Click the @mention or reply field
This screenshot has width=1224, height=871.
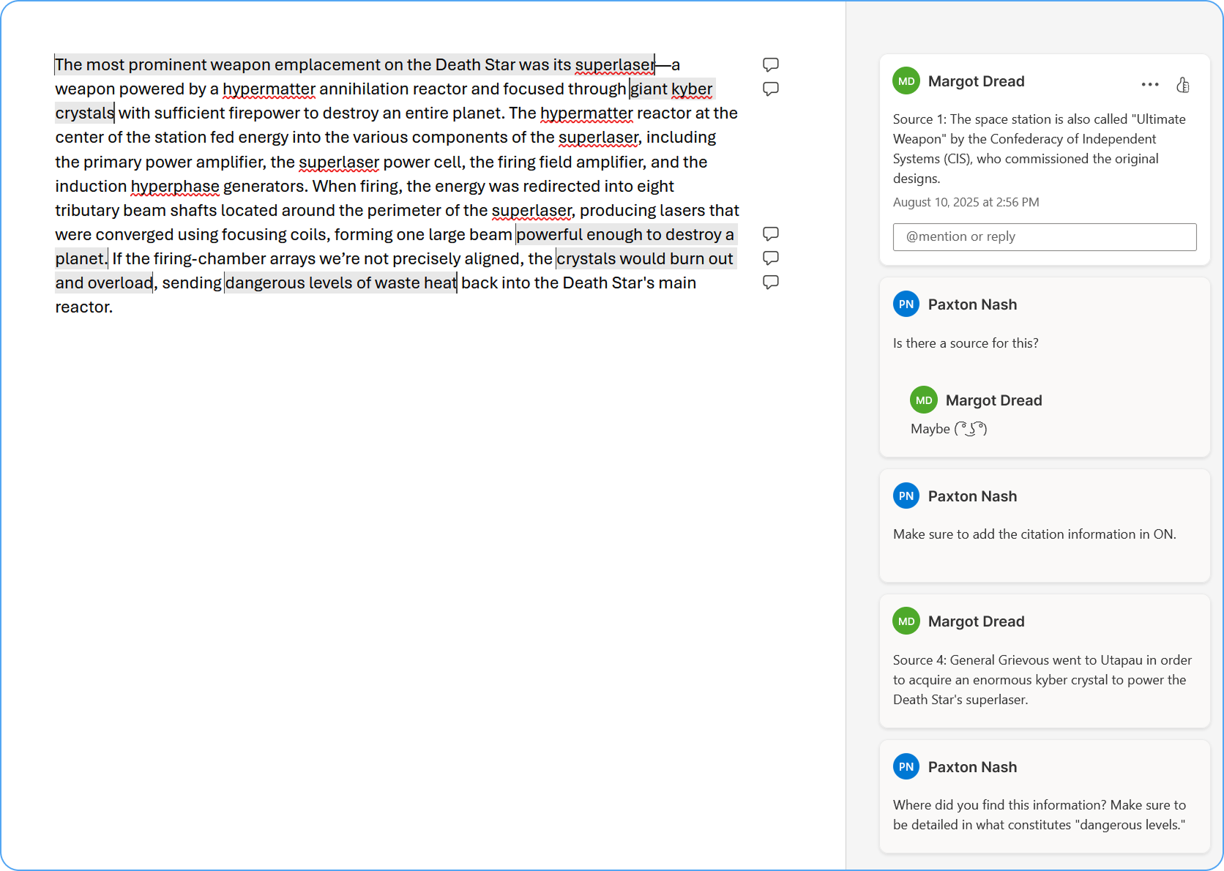click(1045, 236)
